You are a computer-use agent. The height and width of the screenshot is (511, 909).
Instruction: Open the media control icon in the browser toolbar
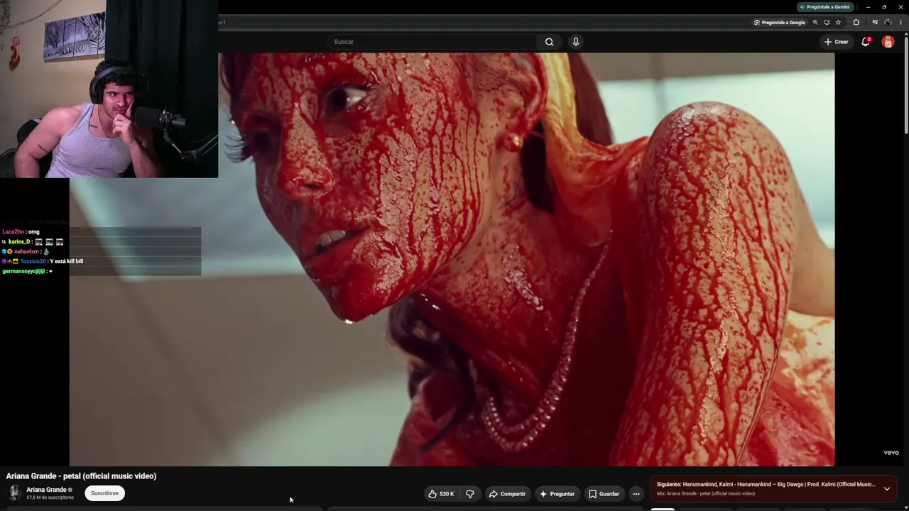[875, 23]
